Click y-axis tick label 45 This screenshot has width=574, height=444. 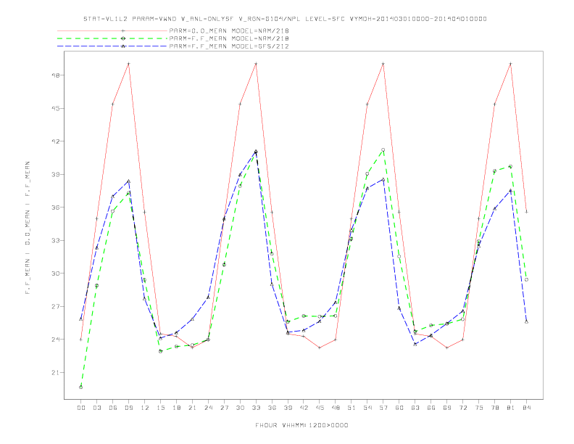coord(56,108)
